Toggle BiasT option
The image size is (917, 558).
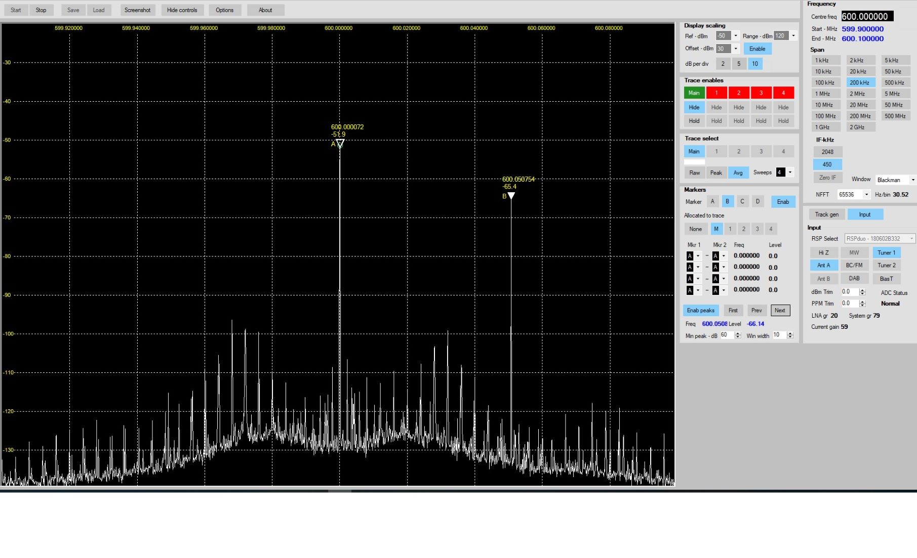point(887,279)
